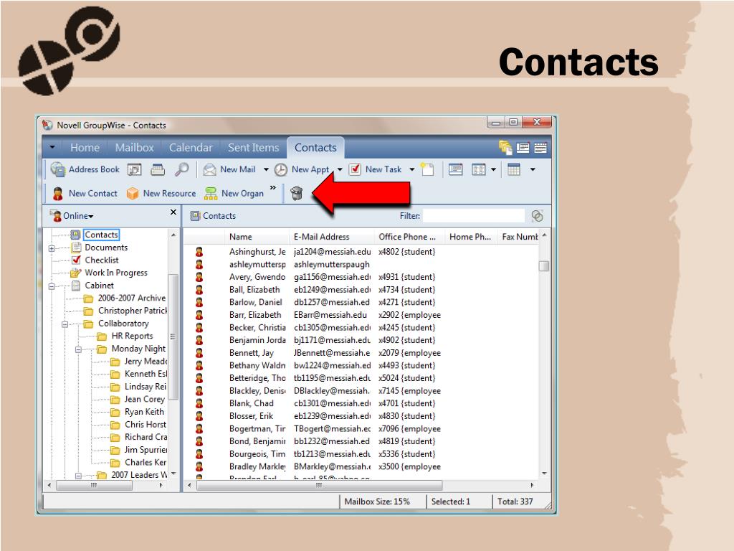Click New Organ button
Screen dimensions: 734x551
(234, 193)
